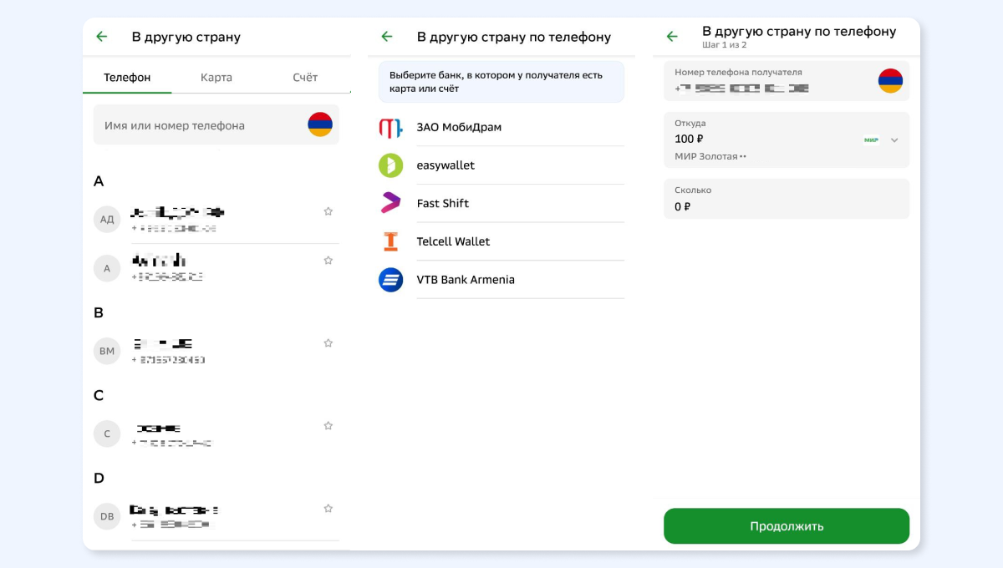1003x568 pixels.
Task: Switch to the Телефон tab
Action: pyautogui.click(x=127, y=77)
